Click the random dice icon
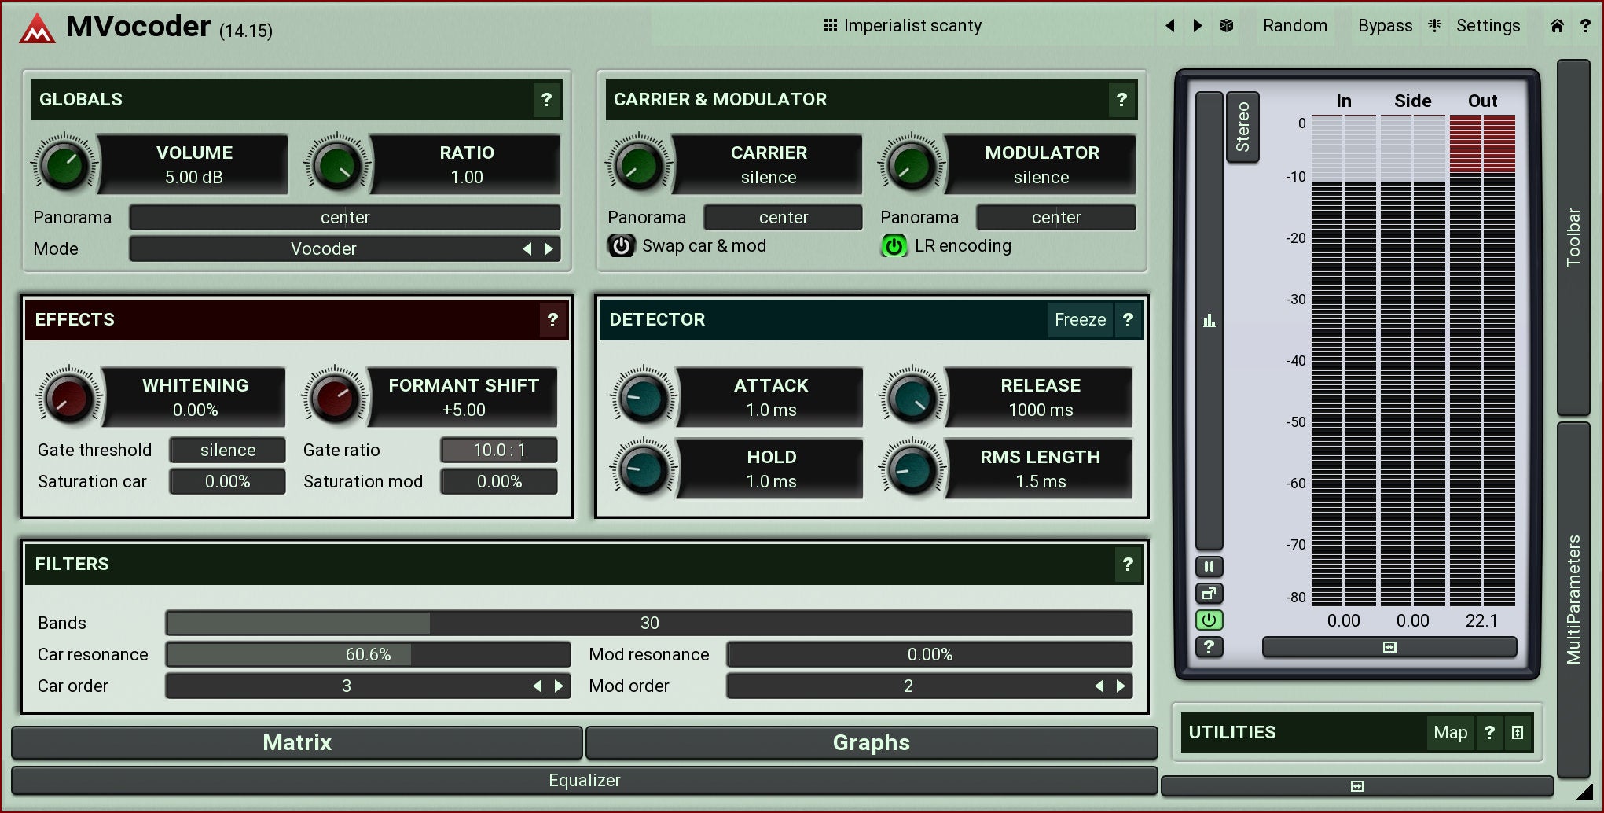Screen dimensions: 1604x813 click(1226, 26)
